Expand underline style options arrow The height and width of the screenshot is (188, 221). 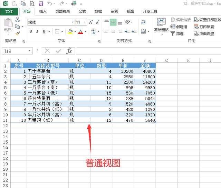point(49,31)
